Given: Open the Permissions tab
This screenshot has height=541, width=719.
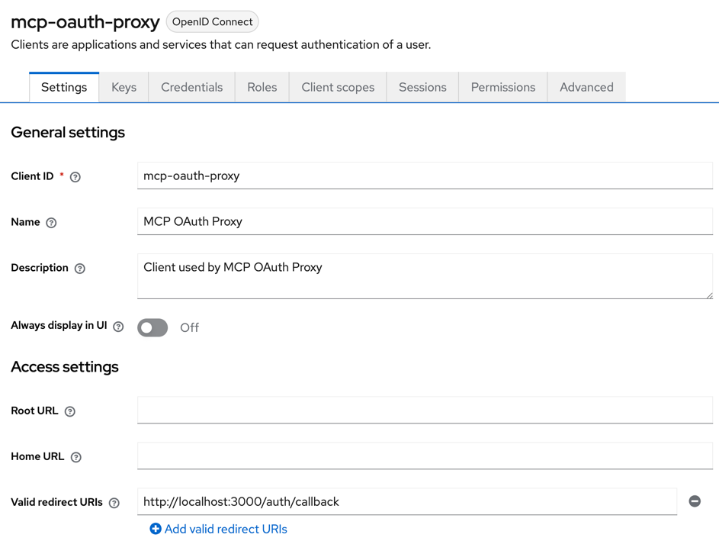Looking at the screenshot, I should [502, 87].
